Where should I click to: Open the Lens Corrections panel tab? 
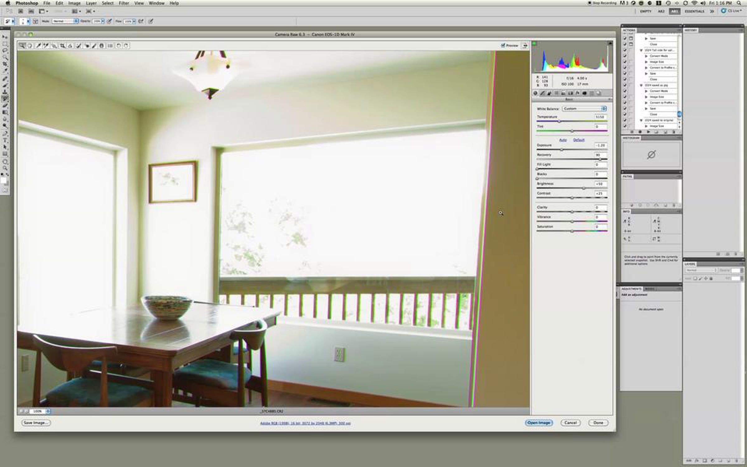[570, 93]
